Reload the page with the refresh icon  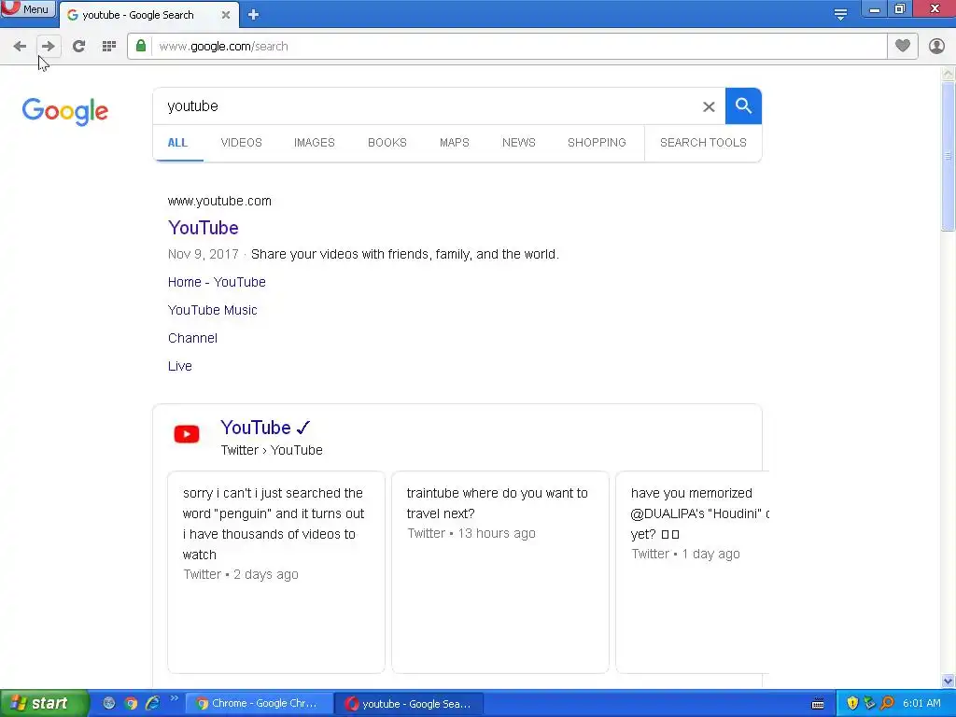[x=78, y=47]
